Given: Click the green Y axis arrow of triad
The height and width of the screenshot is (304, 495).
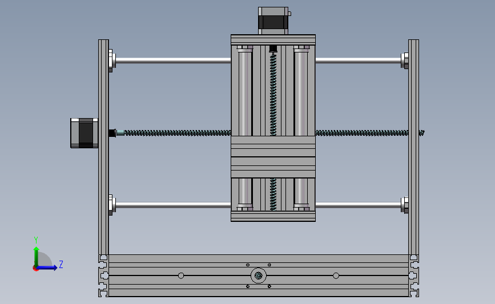Looking at the screenshot, I should [x=37, y=256].
